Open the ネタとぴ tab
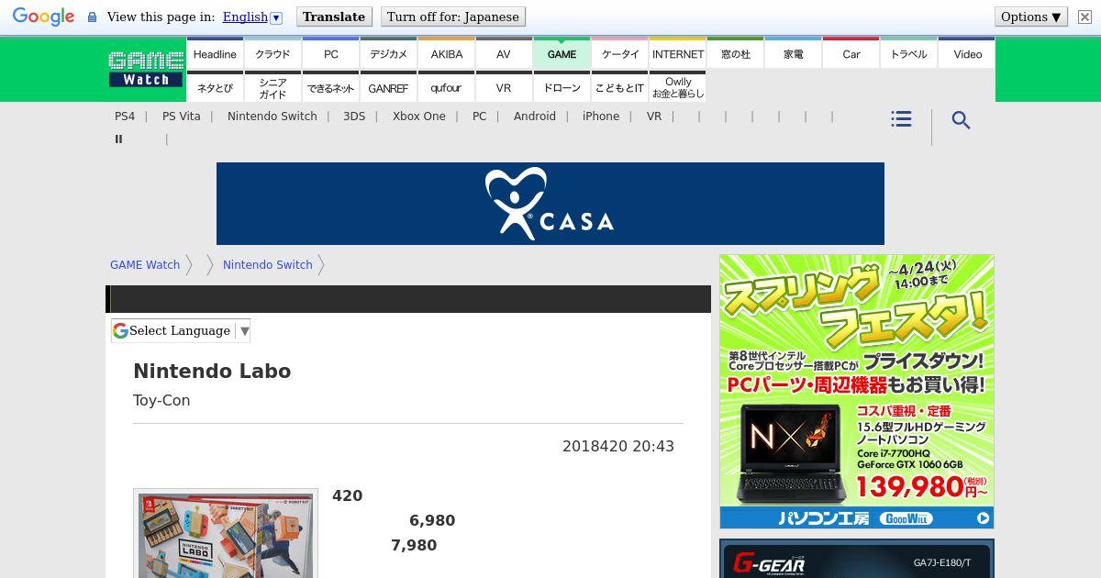 pyautogui.click(x=215, y=87)
